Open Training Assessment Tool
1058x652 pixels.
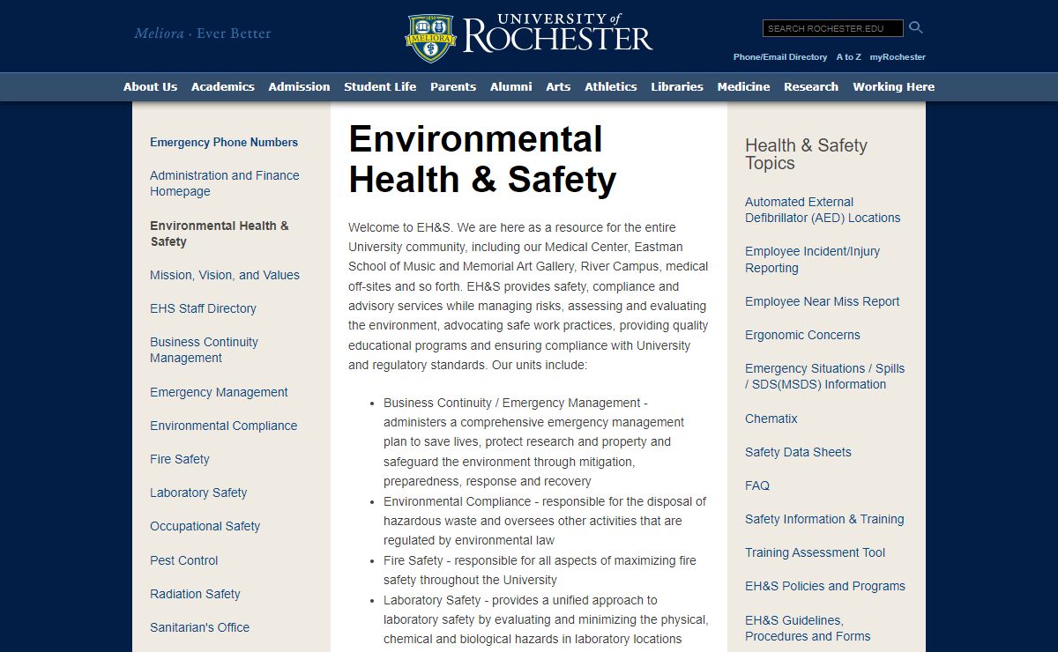tap(815, 552)
